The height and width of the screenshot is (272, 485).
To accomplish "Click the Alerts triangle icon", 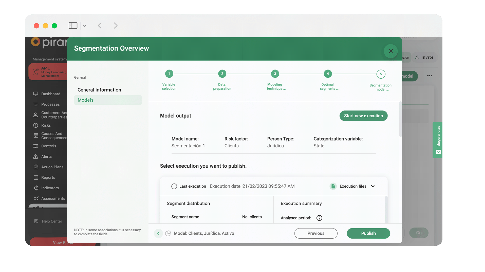I will point(36,156).
